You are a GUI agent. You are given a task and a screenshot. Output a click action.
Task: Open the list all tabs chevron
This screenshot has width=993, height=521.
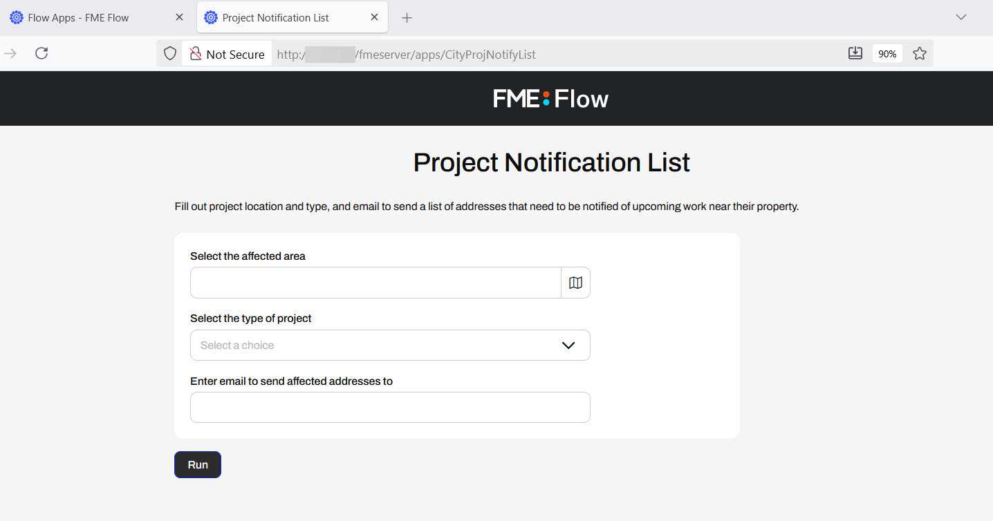(x=960, y=17)
